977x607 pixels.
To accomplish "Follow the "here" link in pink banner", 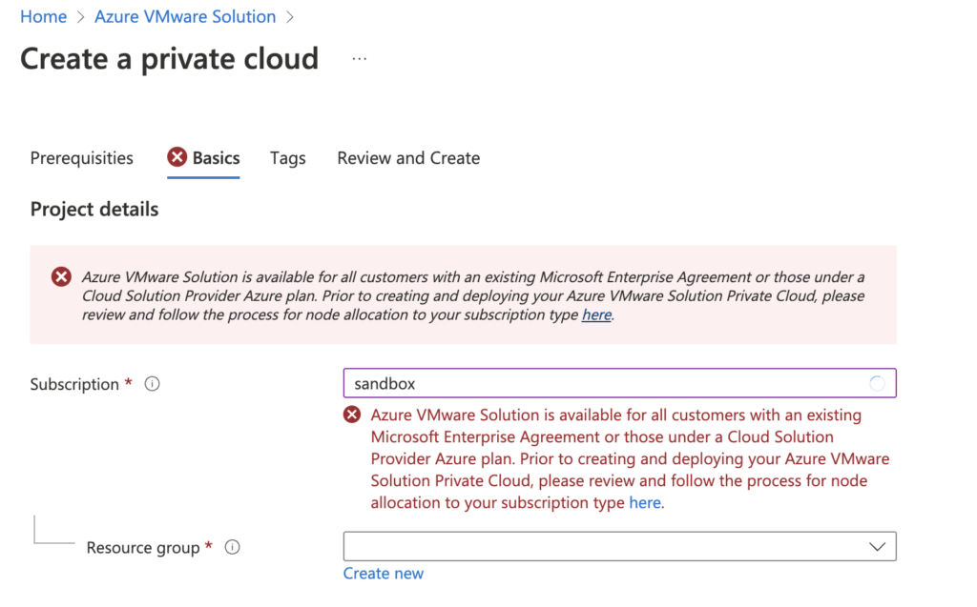I will (596, 314).
